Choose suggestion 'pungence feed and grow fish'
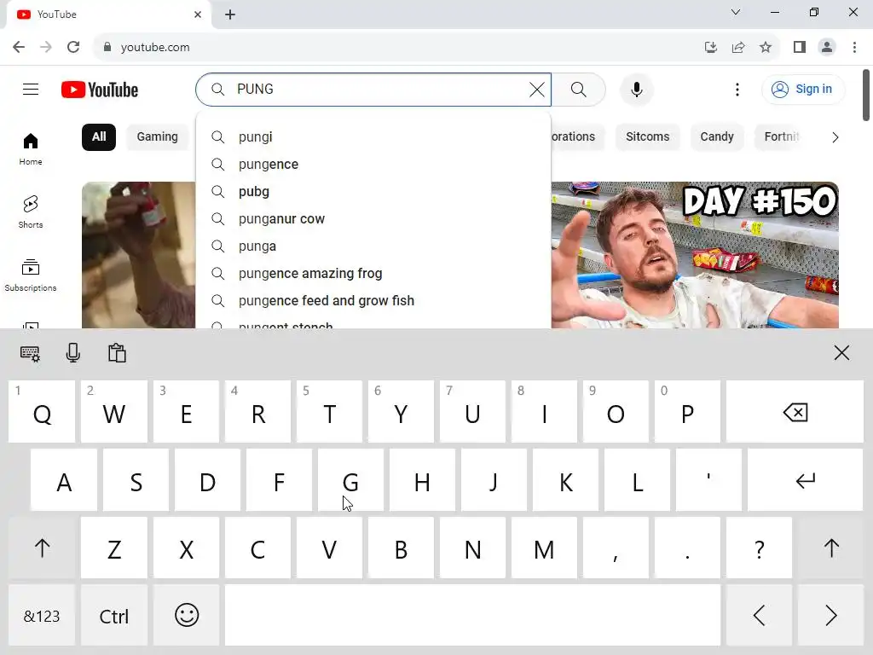873x655 pixels. (373, 301)
